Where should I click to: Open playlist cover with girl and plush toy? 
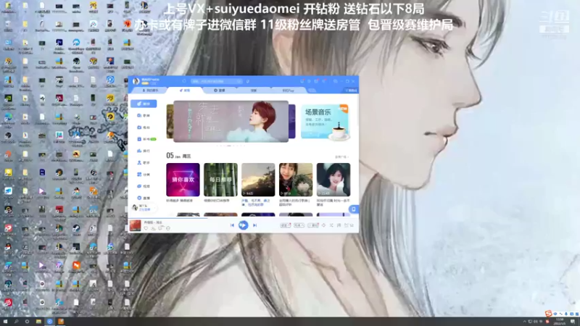coord(296,180)
